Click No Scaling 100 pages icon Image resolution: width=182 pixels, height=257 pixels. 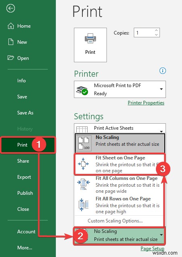coord(84,143)
